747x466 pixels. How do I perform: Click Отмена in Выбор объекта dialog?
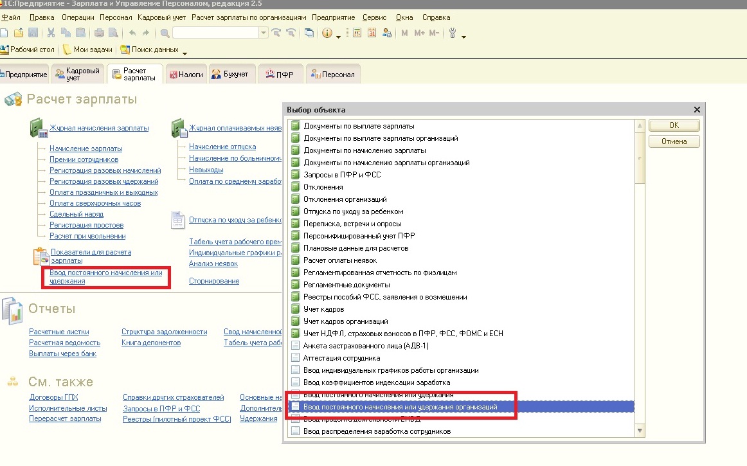point(674,141)
